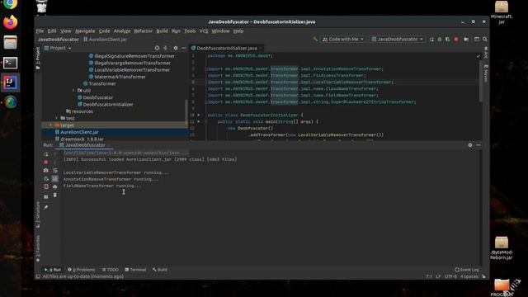Click Expand/Collapse All icon in Project panel header
The height and width of the screenshot is (297, 528).
point(165,48)
